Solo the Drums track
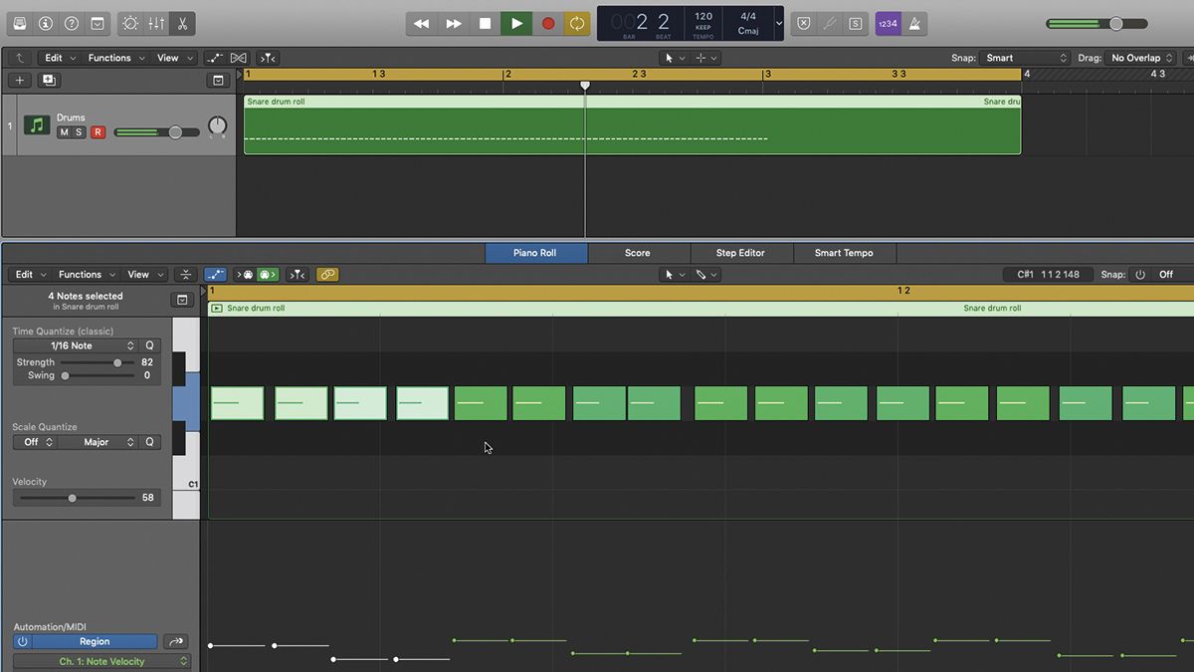This screenshot has height=672, width=1194. [x=80, y=132]
